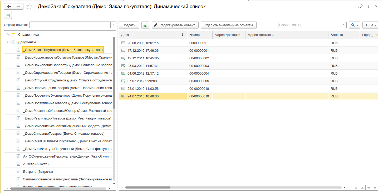
Task: Click the Поиск (Ctrl+F) input field
Action: 310,25
